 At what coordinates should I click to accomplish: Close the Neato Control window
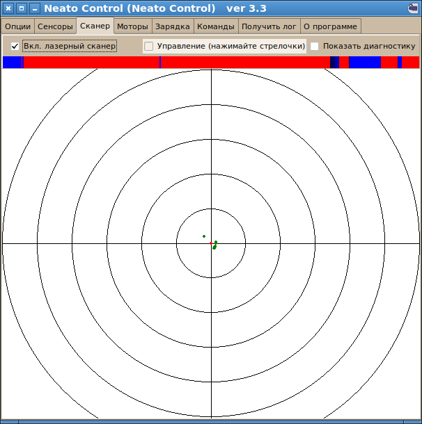8,8
